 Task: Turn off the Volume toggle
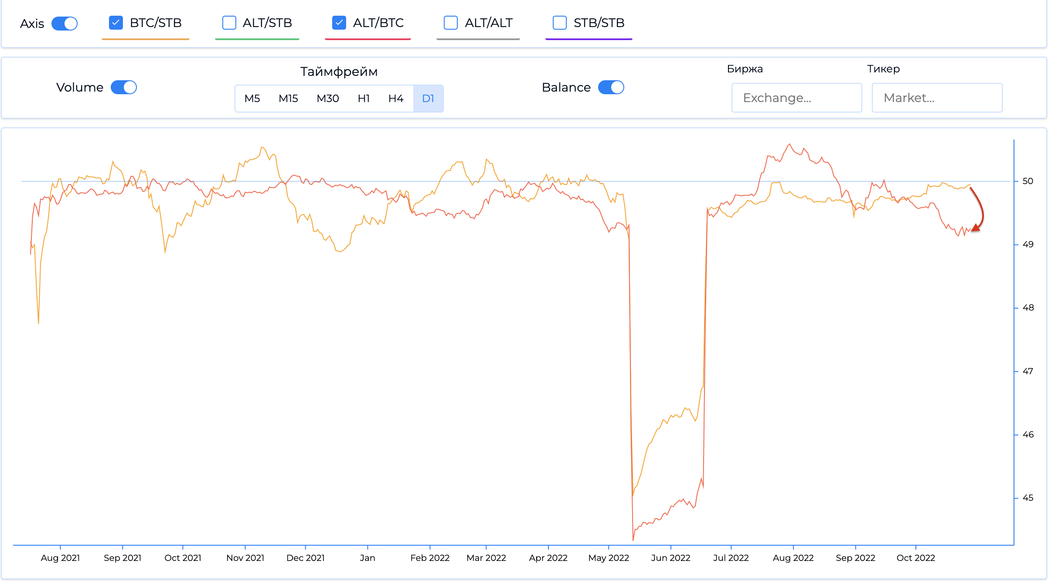124,87
